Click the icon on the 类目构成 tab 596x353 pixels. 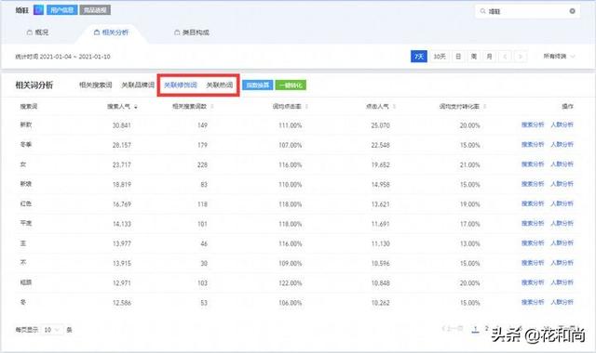[177, 33]
